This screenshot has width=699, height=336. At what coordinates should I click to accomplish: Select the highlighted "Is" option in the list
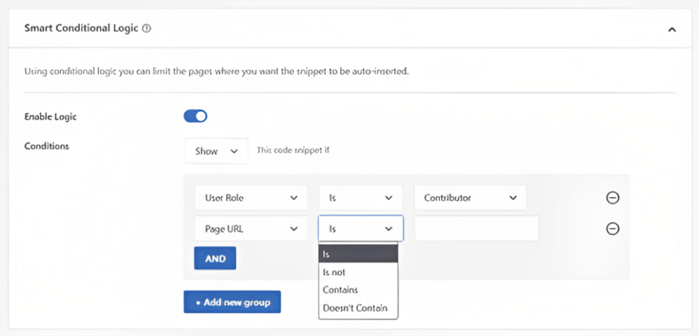coord(358,254)
